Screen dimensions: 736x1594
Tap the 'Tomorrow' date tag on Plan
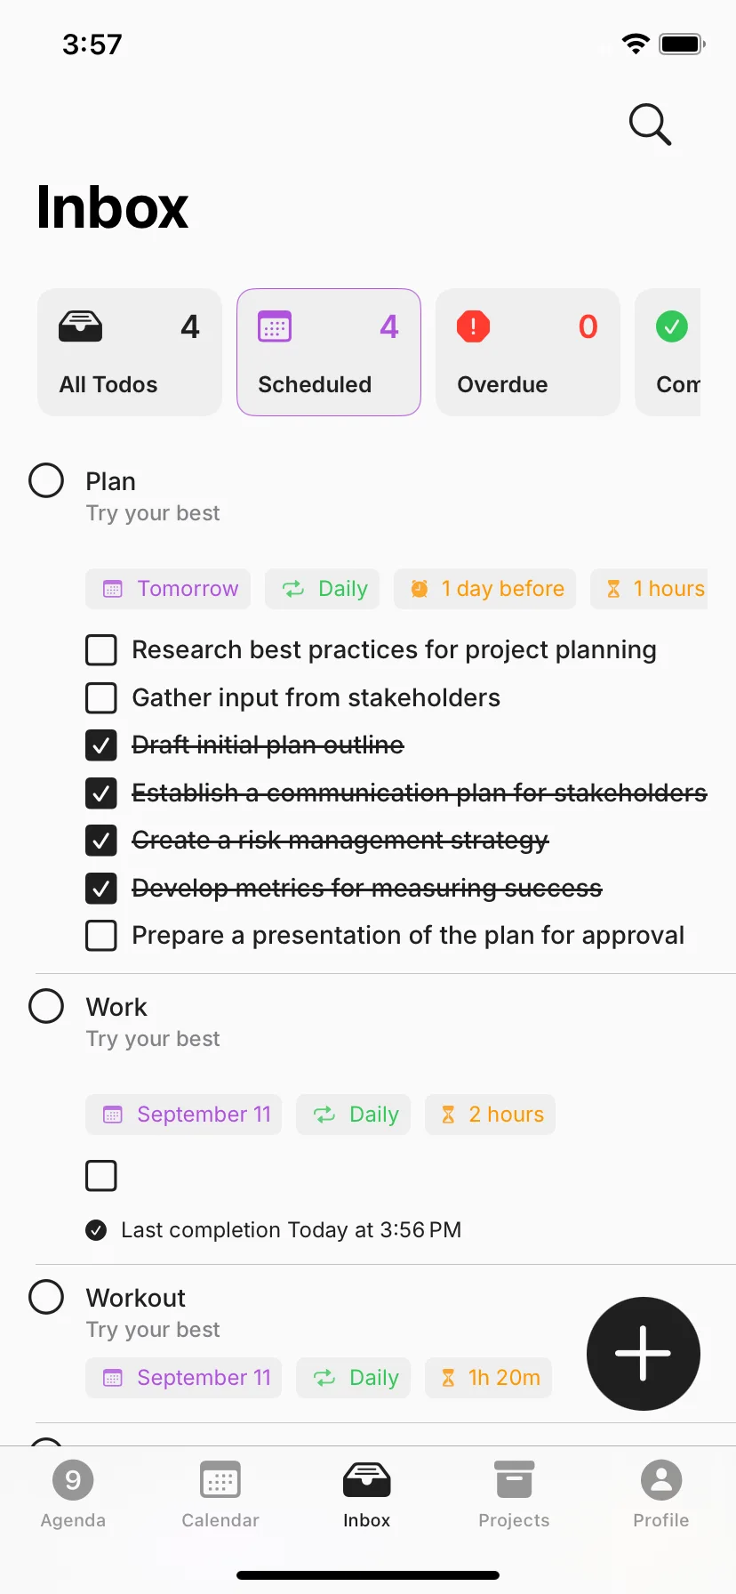[x=168, y=589]
